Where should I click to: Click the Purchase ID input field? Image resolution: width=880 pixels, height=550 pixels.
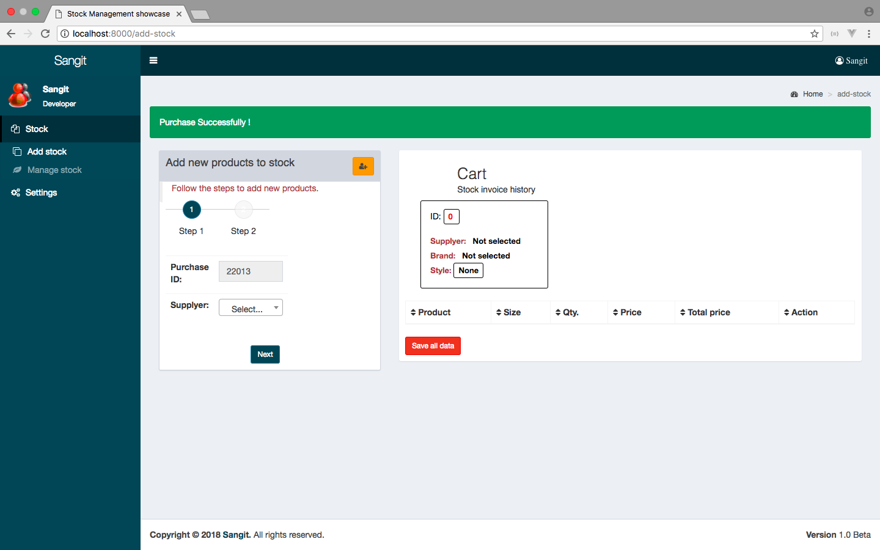pos(251,271)
